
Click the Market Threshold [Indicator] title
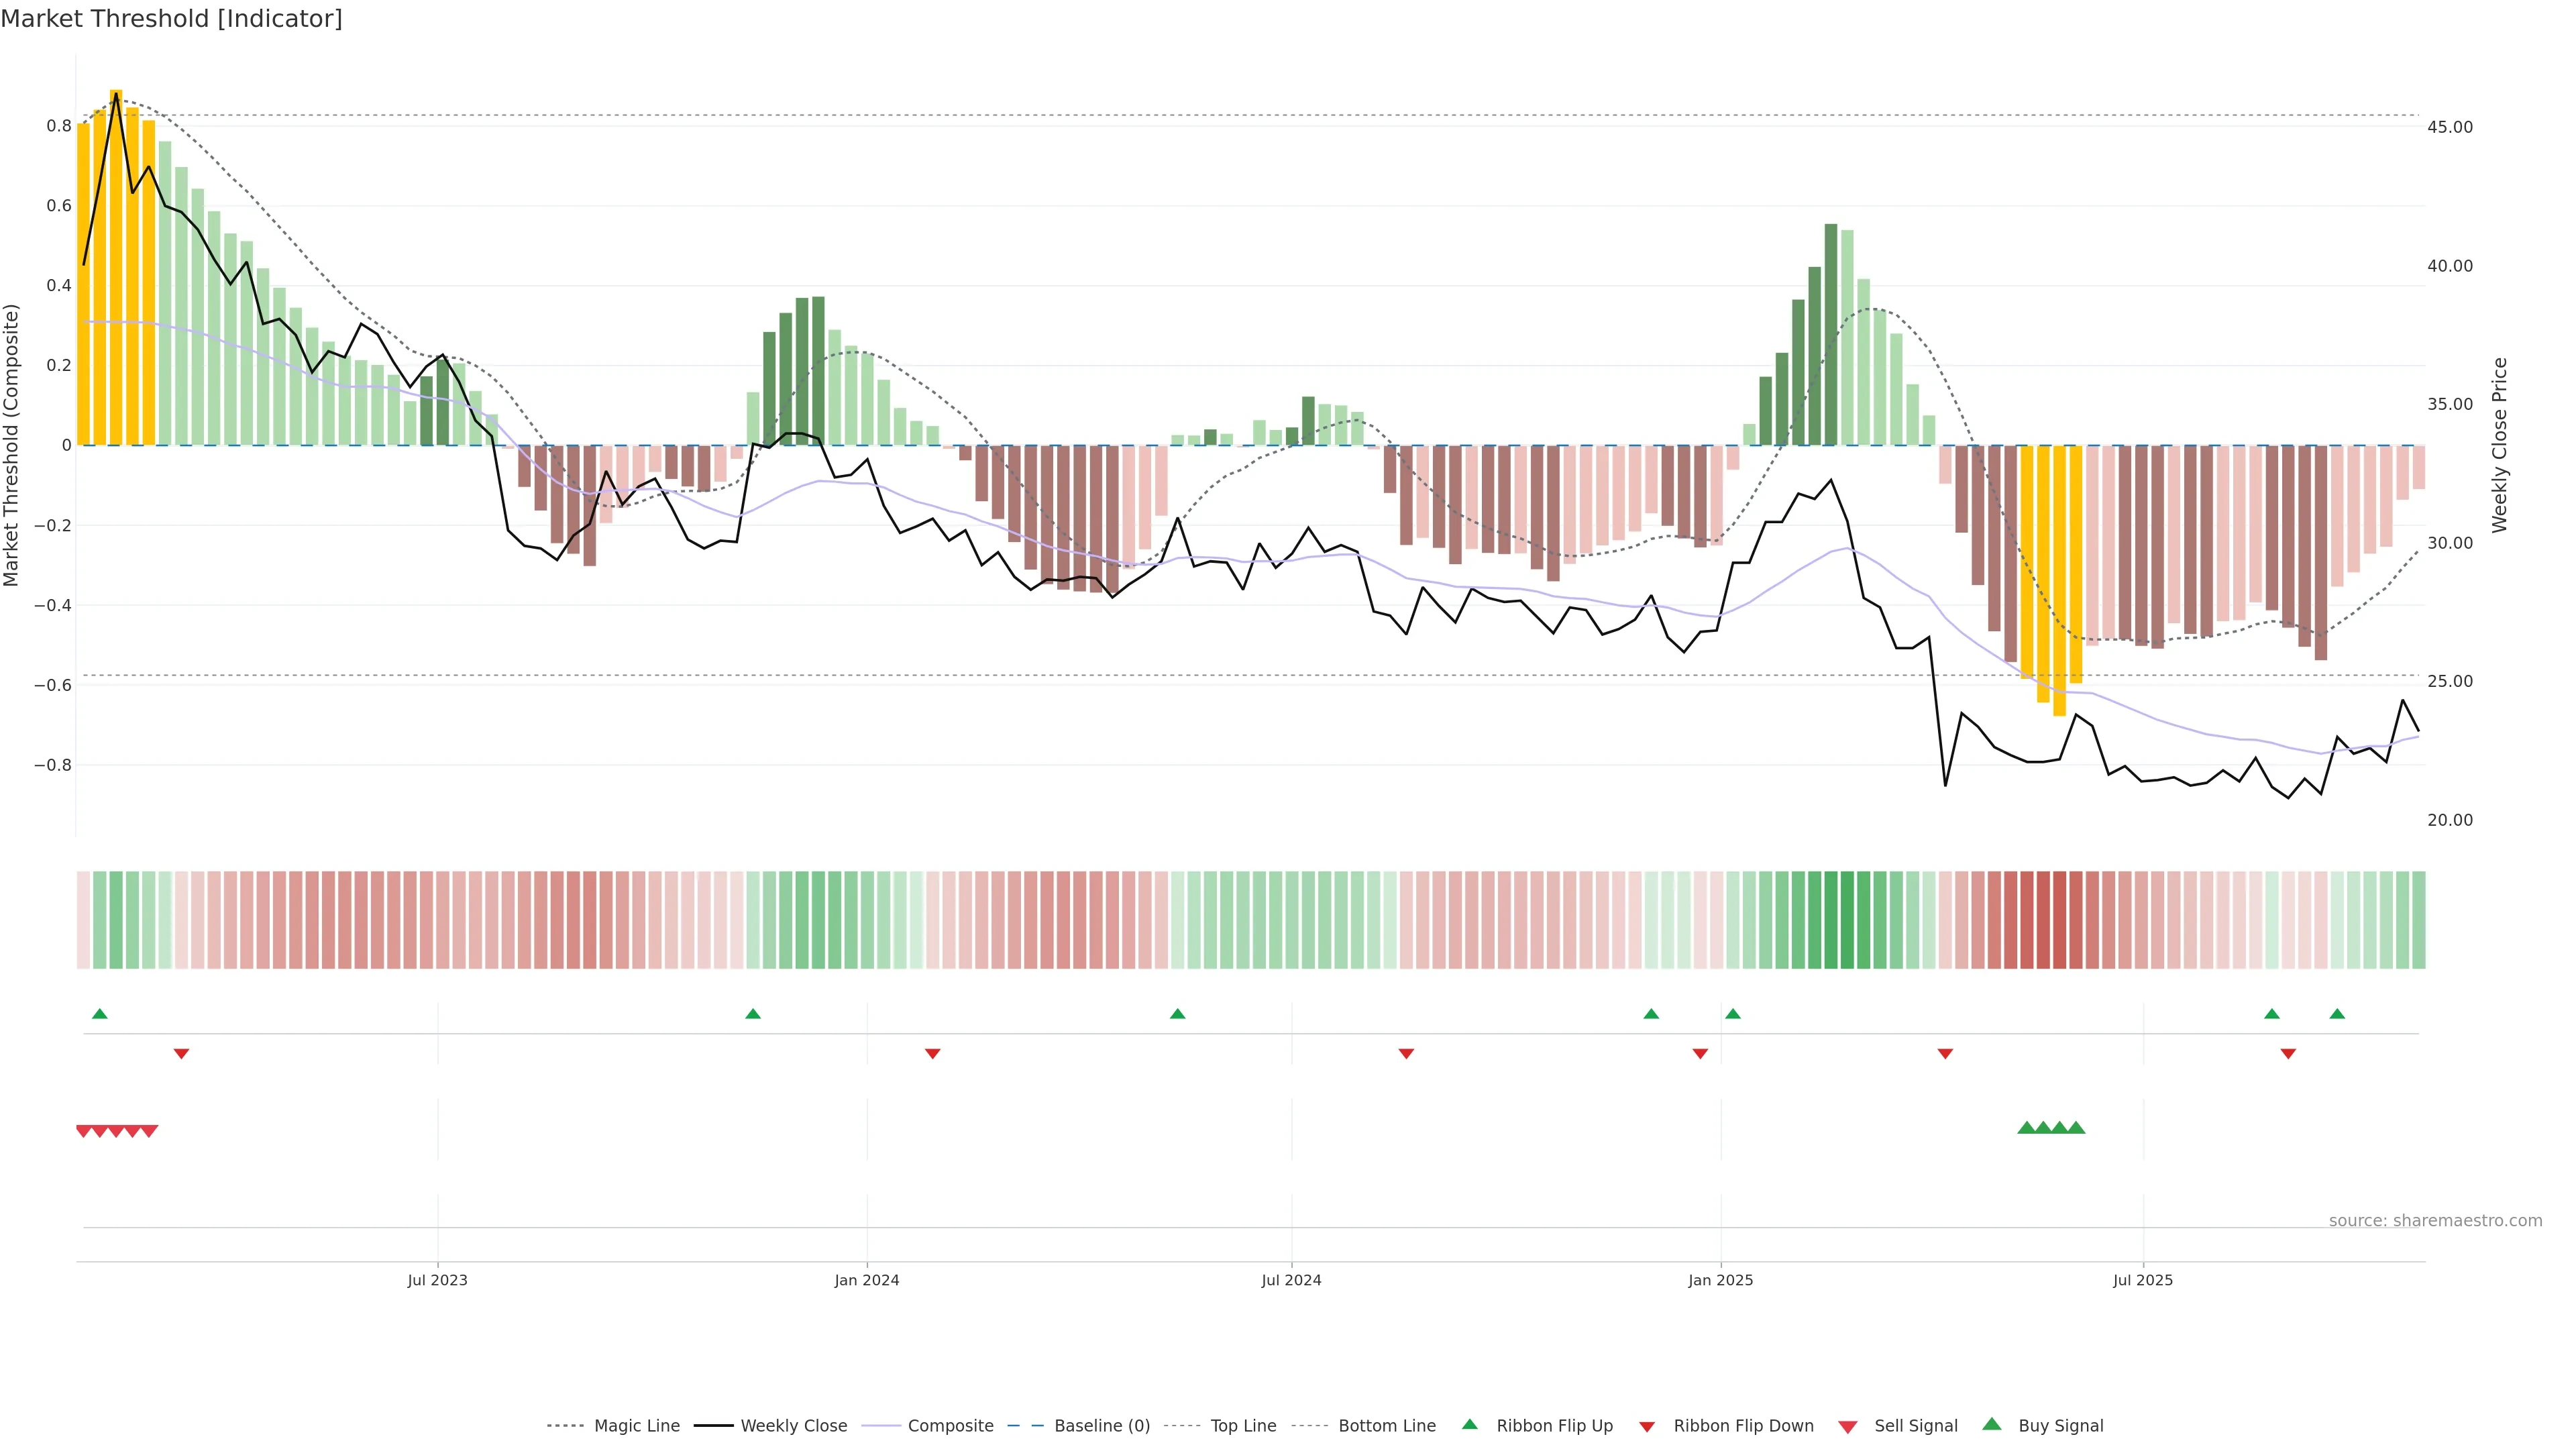point(171,19)
